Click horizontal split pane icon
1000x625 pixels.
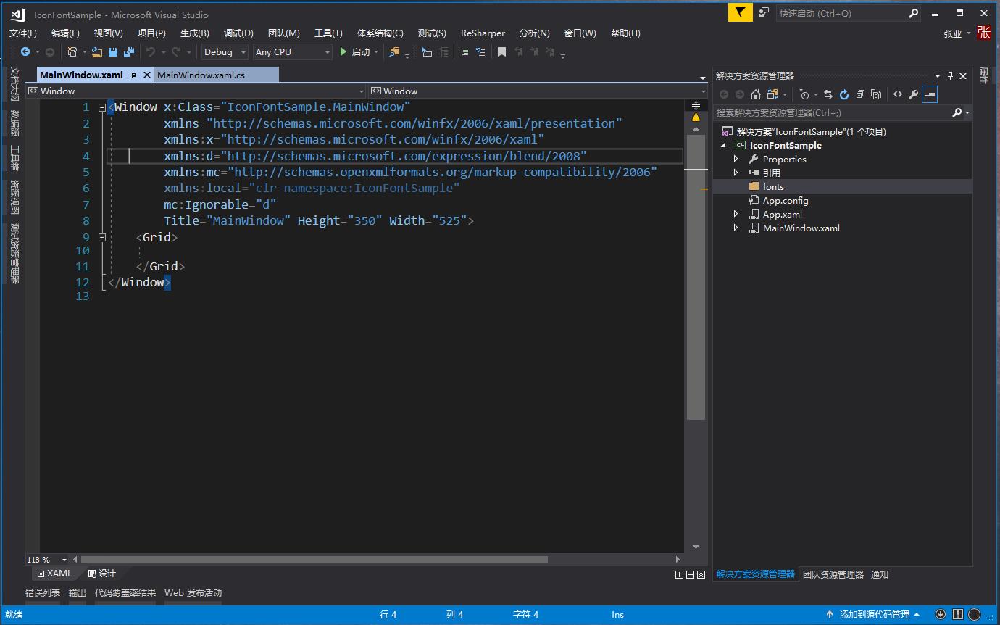click(x=691, y=574)
